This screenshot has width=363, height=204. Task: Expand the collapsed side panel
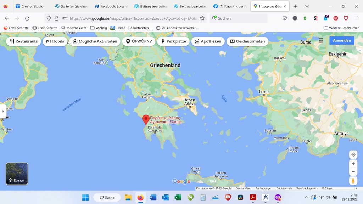pos(3,111)
